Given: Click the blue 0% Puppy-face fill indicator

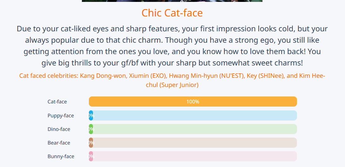Looking at the screenshot, I should 91,115.
